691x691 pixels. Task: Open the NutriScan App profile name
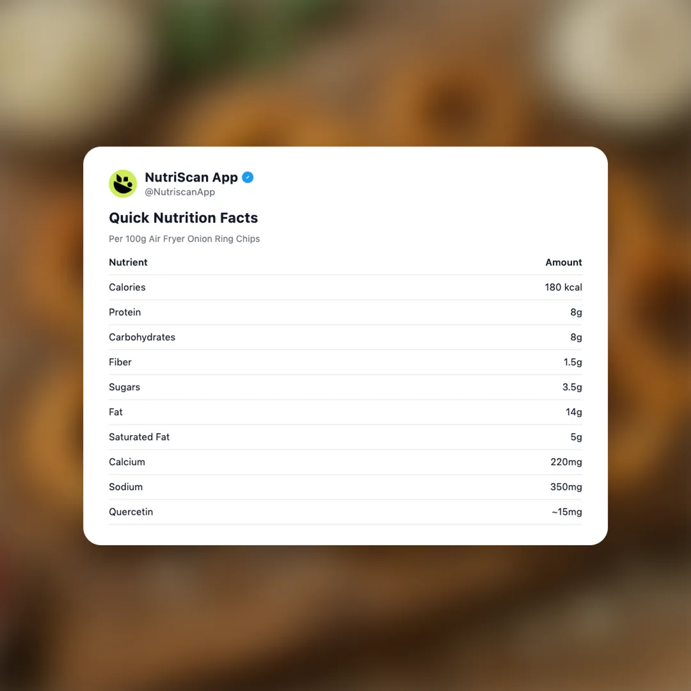point(191,177)
